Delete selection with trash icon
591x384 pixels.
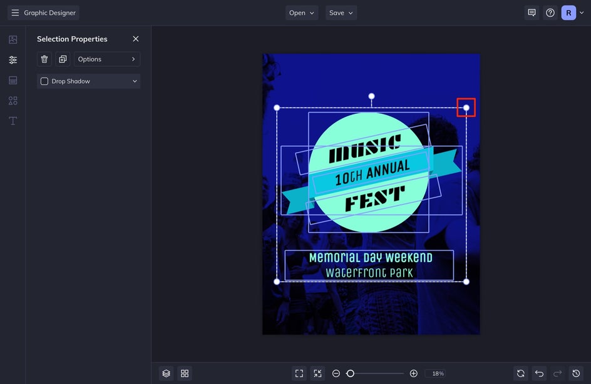(44, 59)
